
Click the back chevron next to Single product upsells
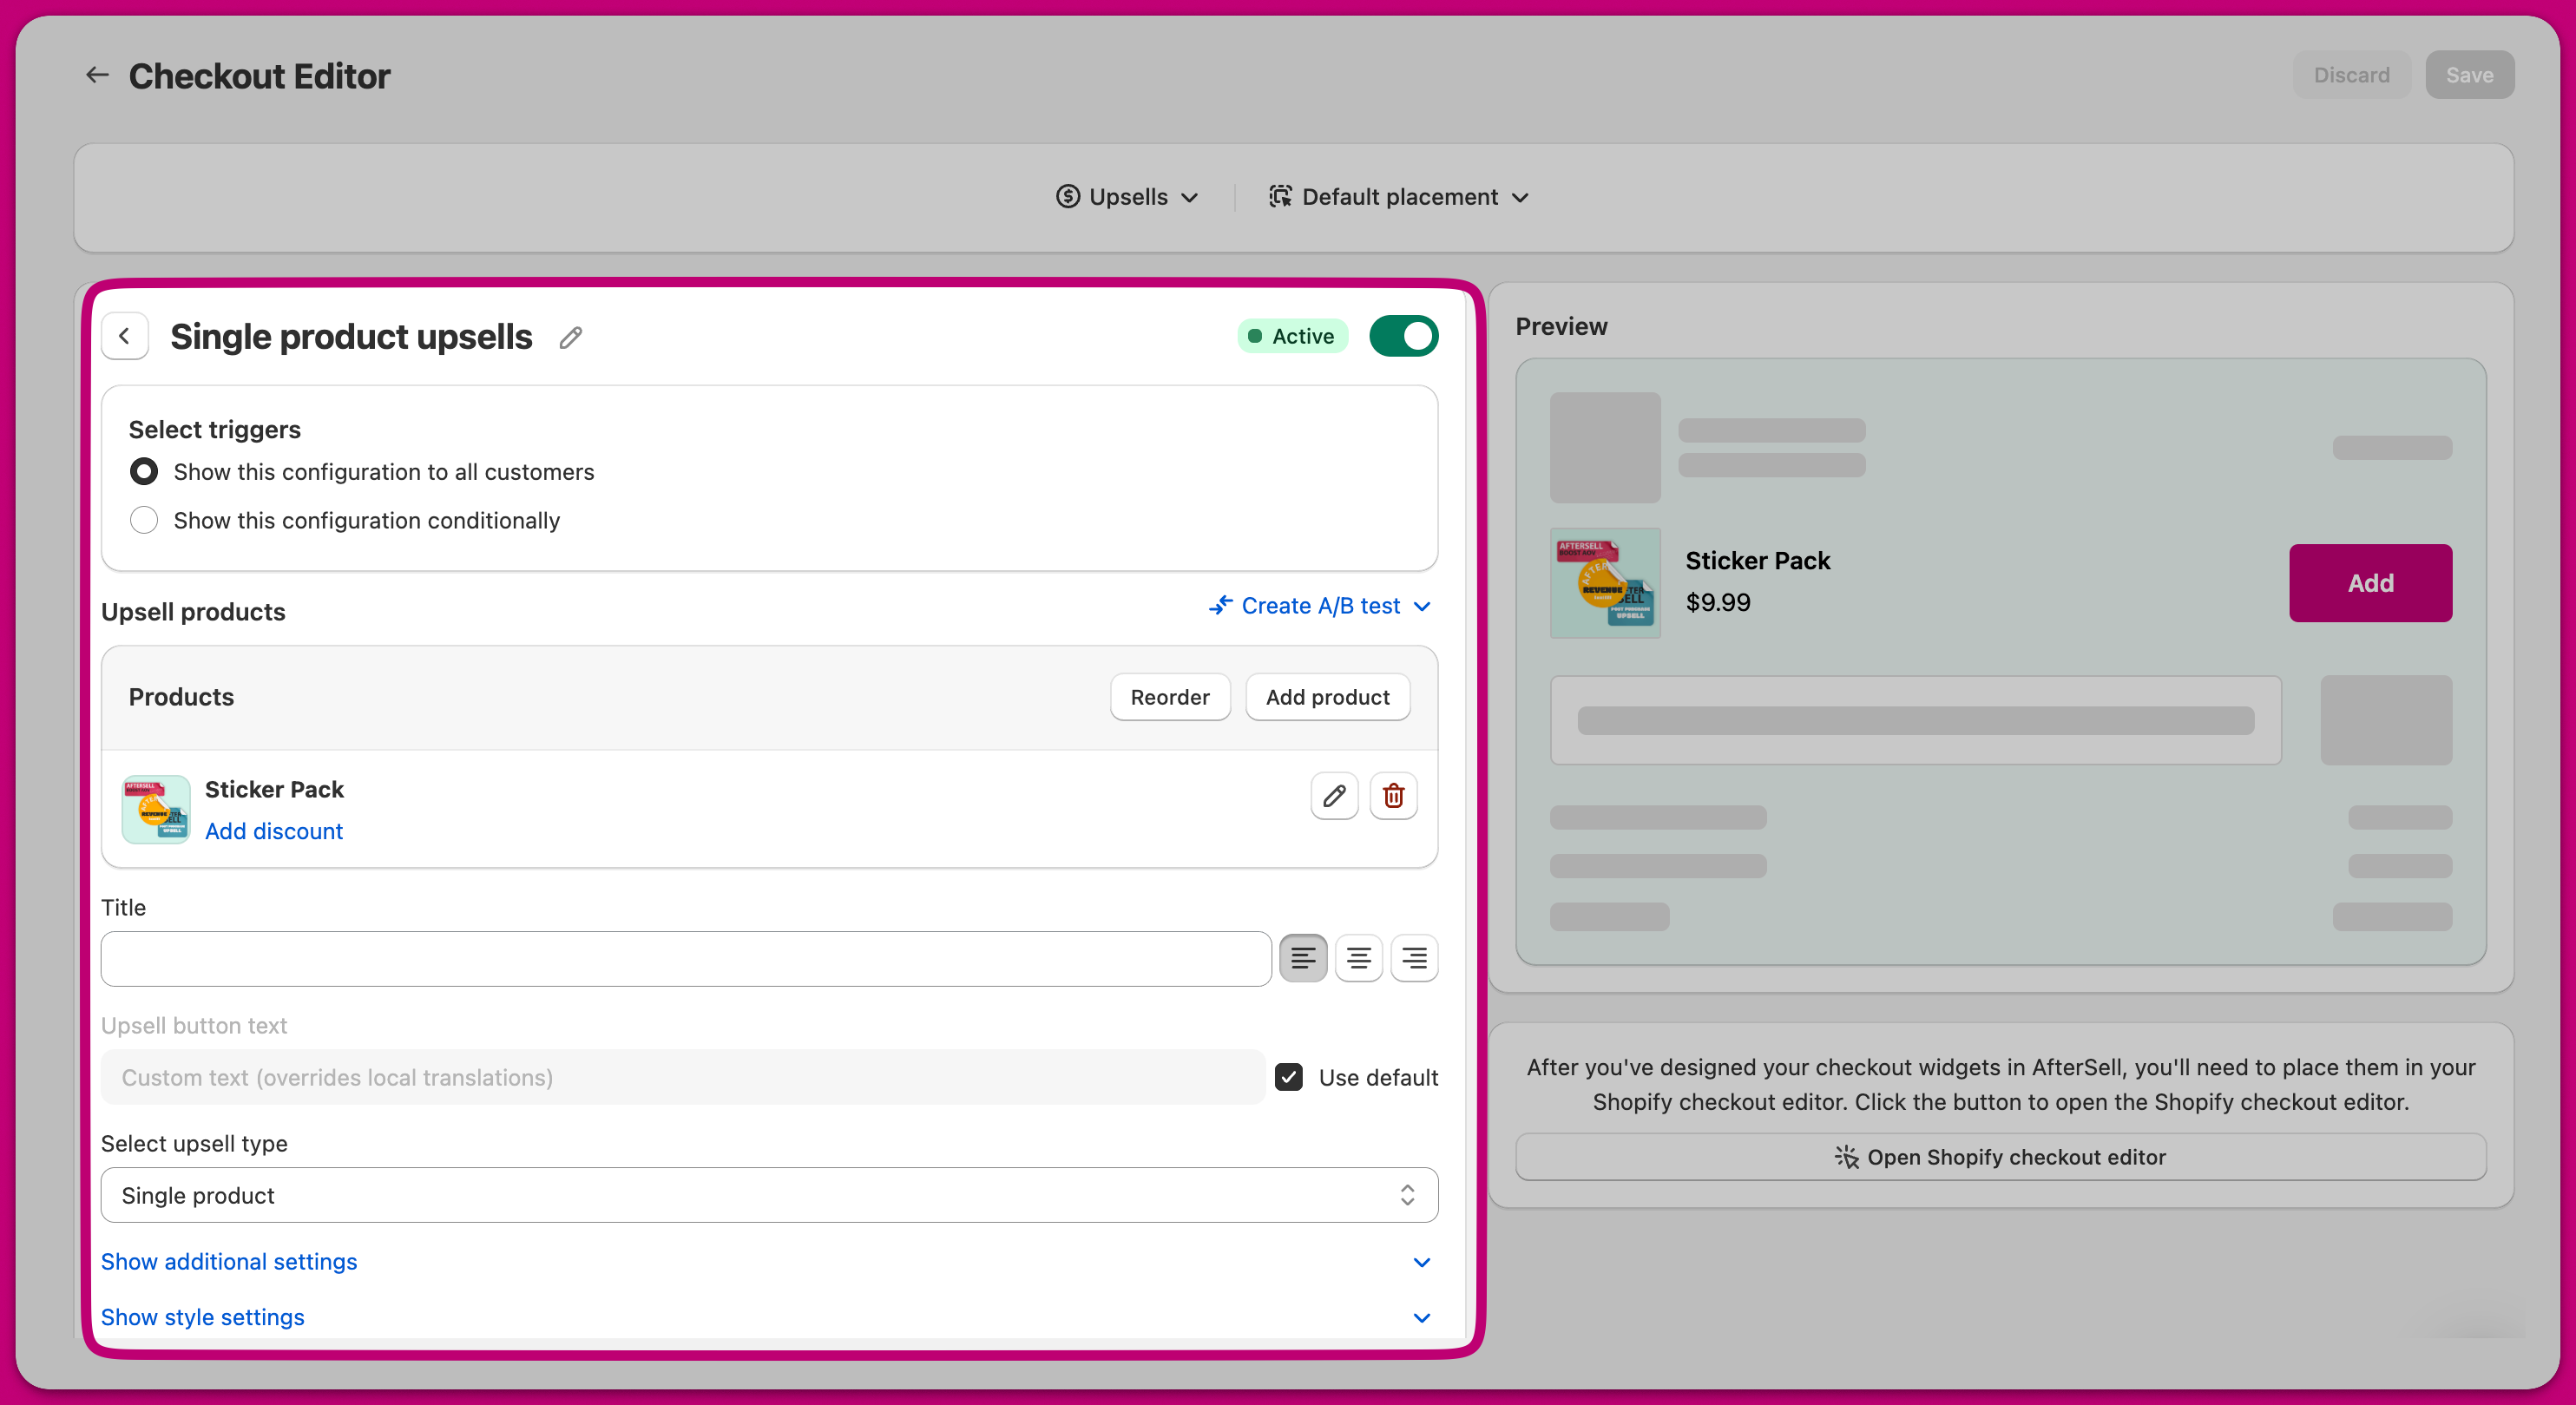pos(125,336)
